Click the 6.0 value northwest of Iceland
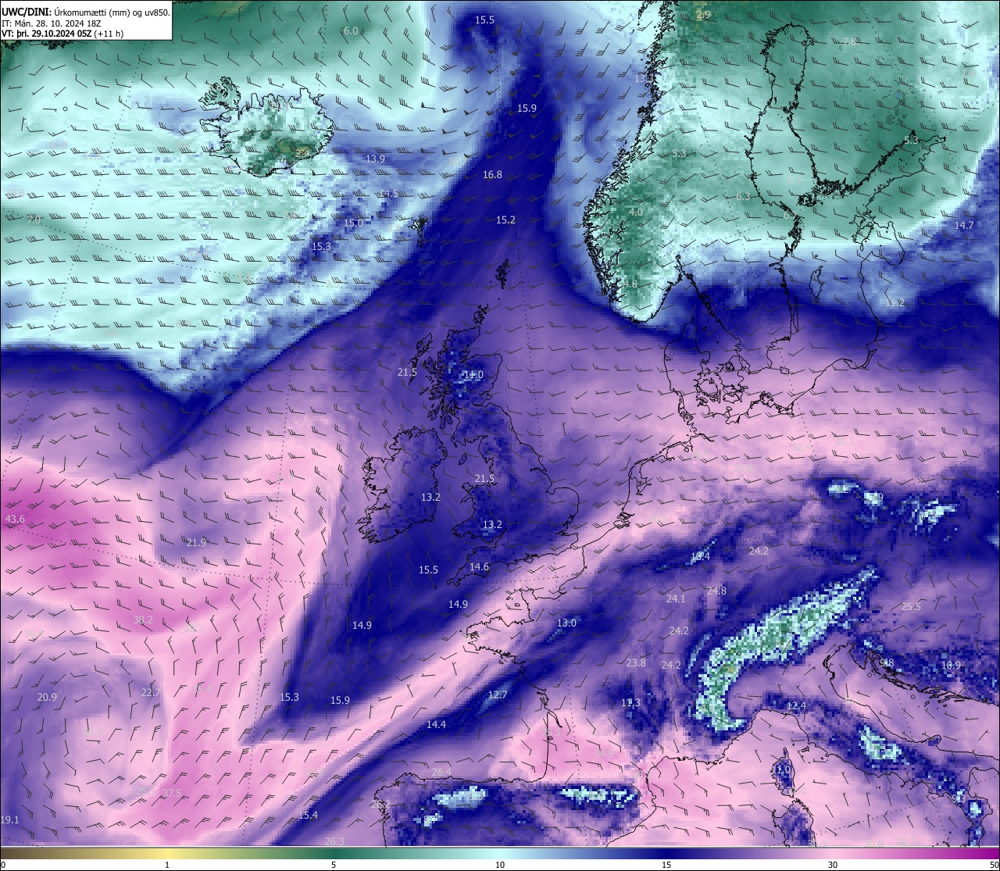Viewport: 1000px width, 871px height. pyautogui.click(x=351, y=31)
